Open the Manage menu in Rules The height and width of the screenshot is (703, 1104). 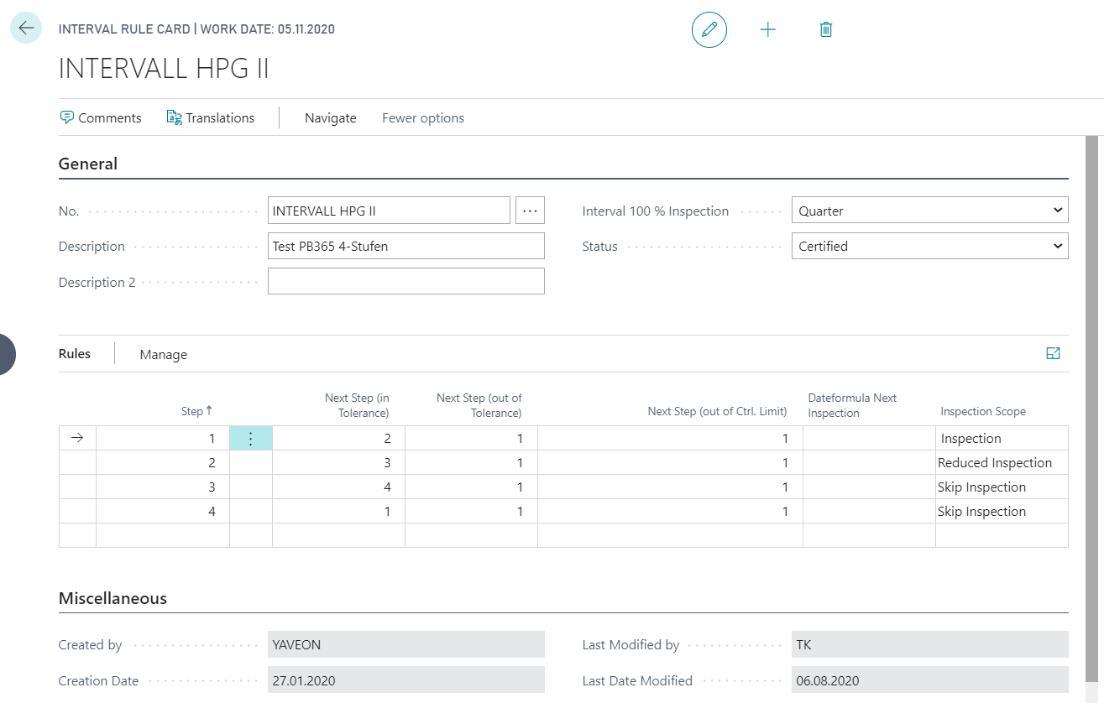point(164,355)
